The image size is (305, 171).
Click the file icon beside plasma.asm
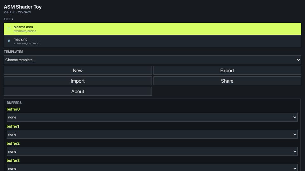pos(9,29)
